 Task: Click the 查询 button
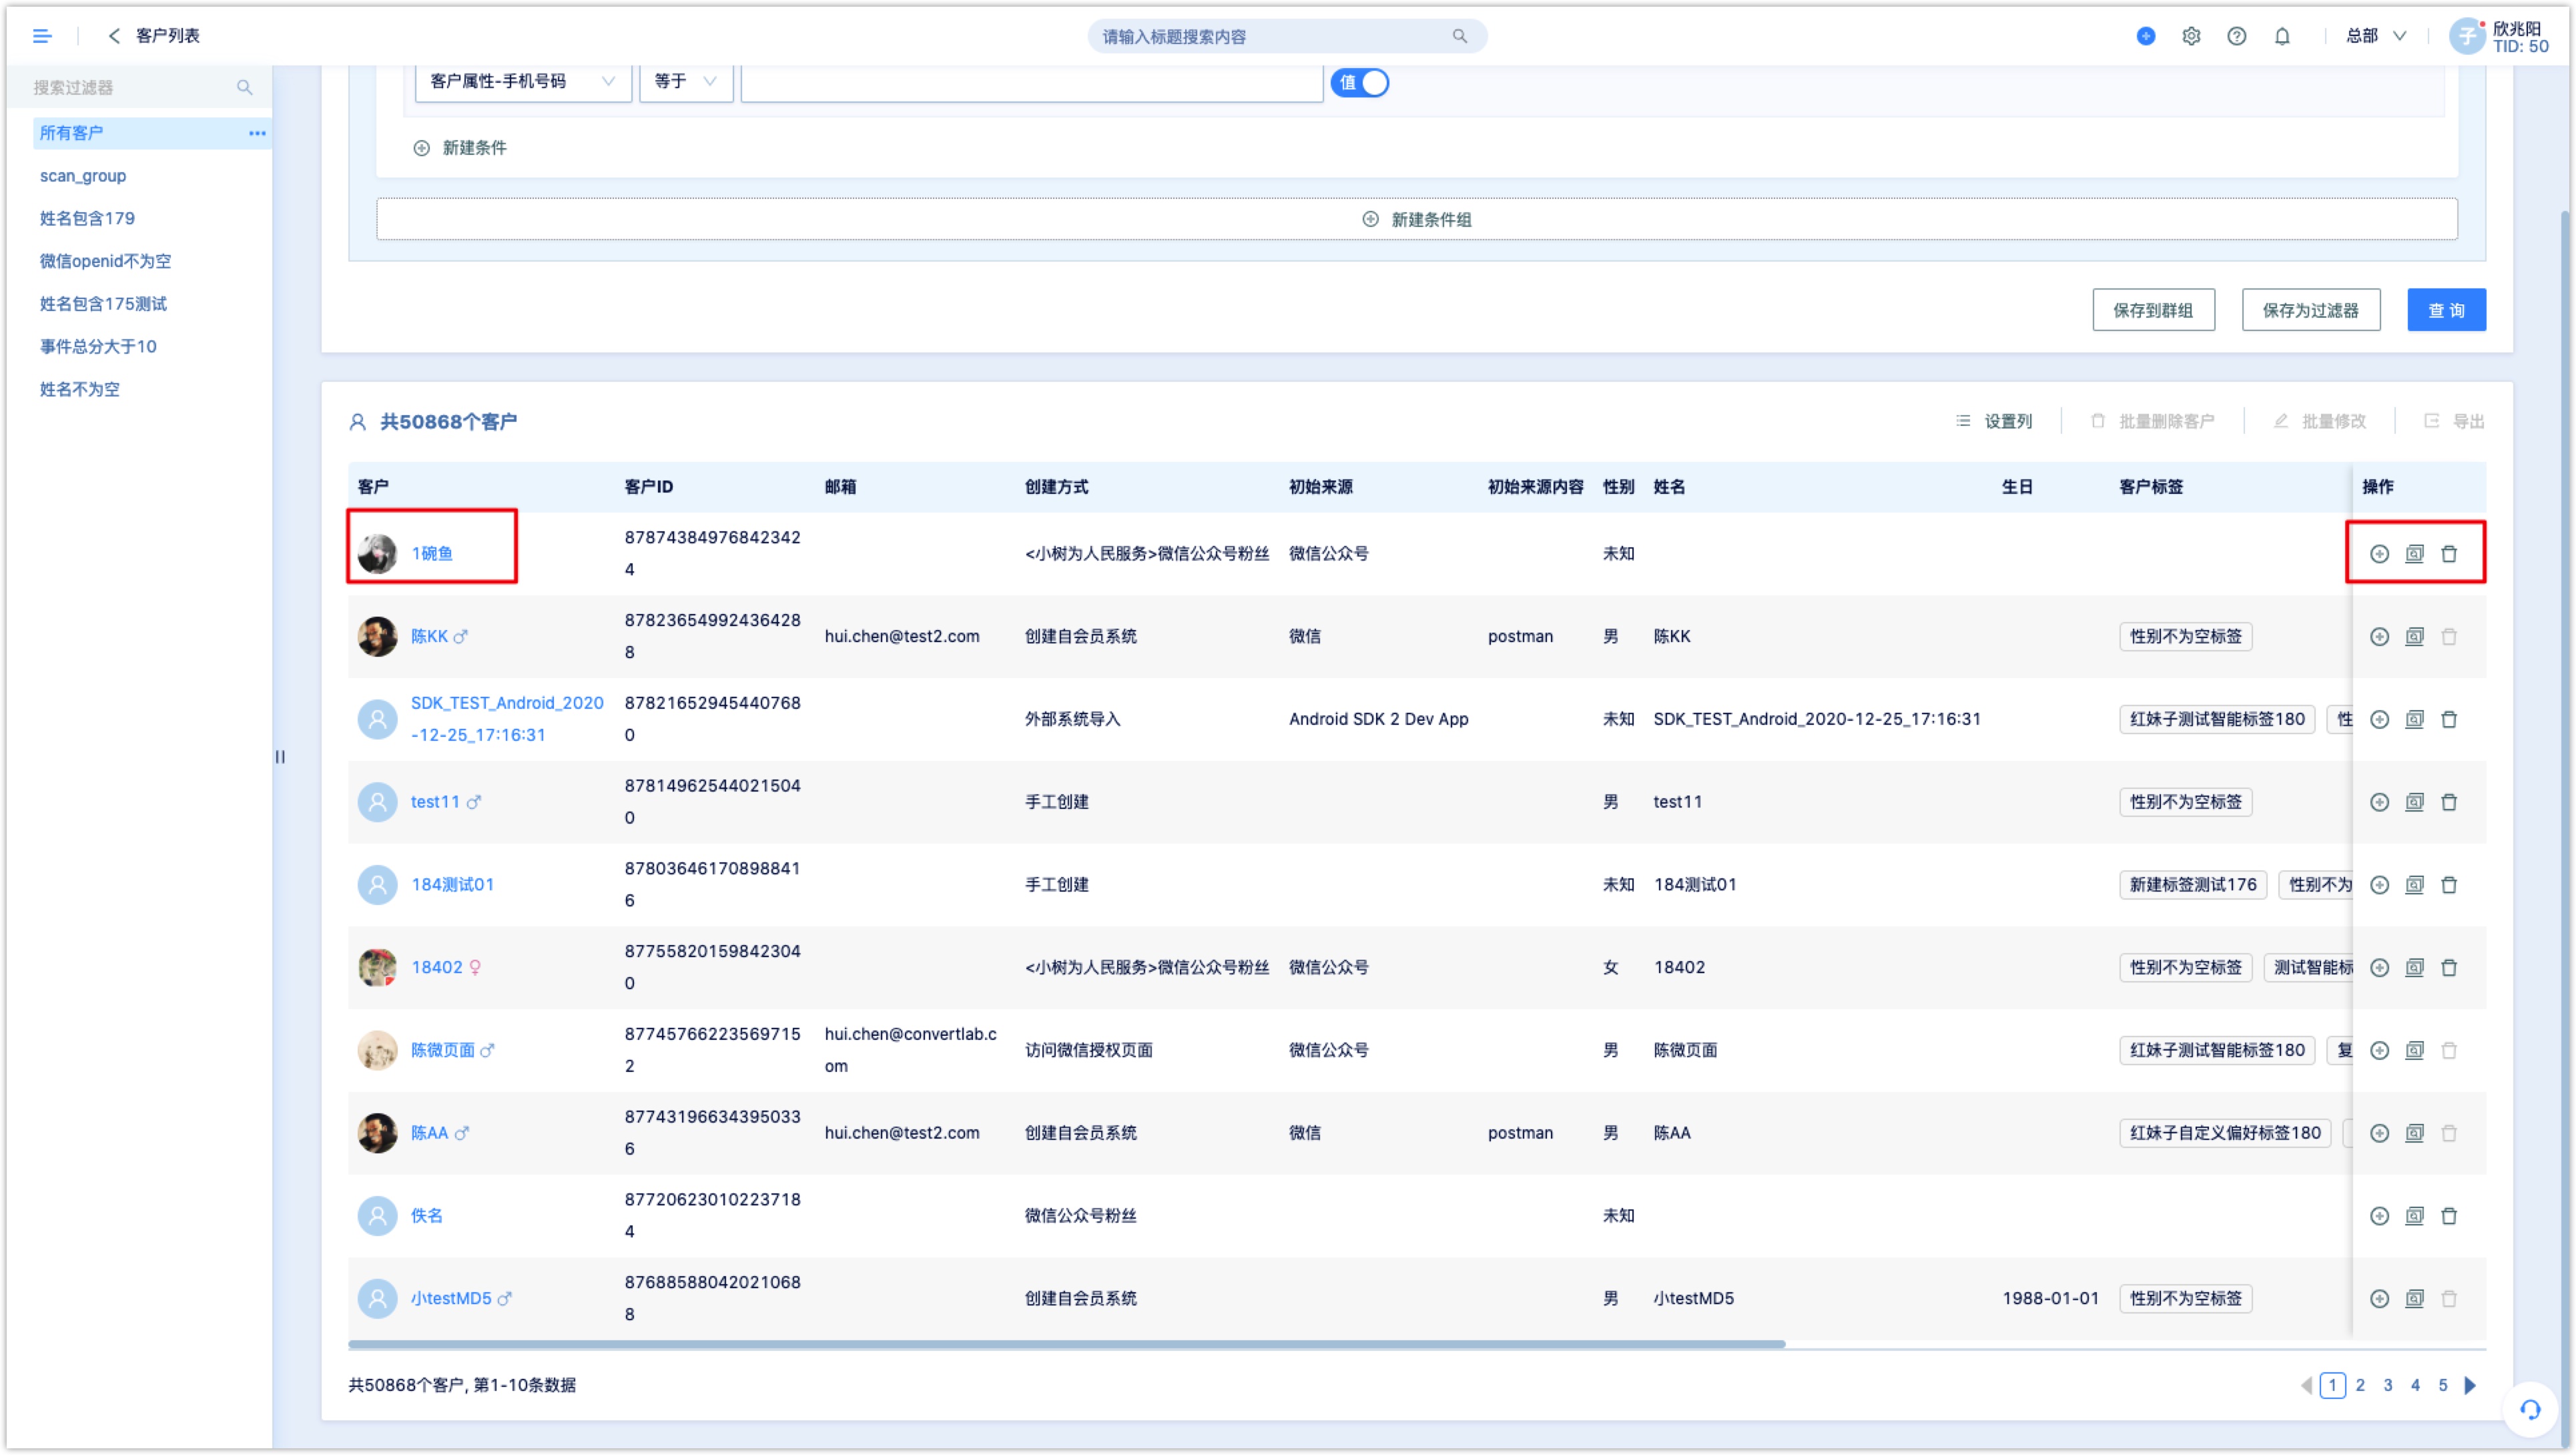tap(2446, 310)
